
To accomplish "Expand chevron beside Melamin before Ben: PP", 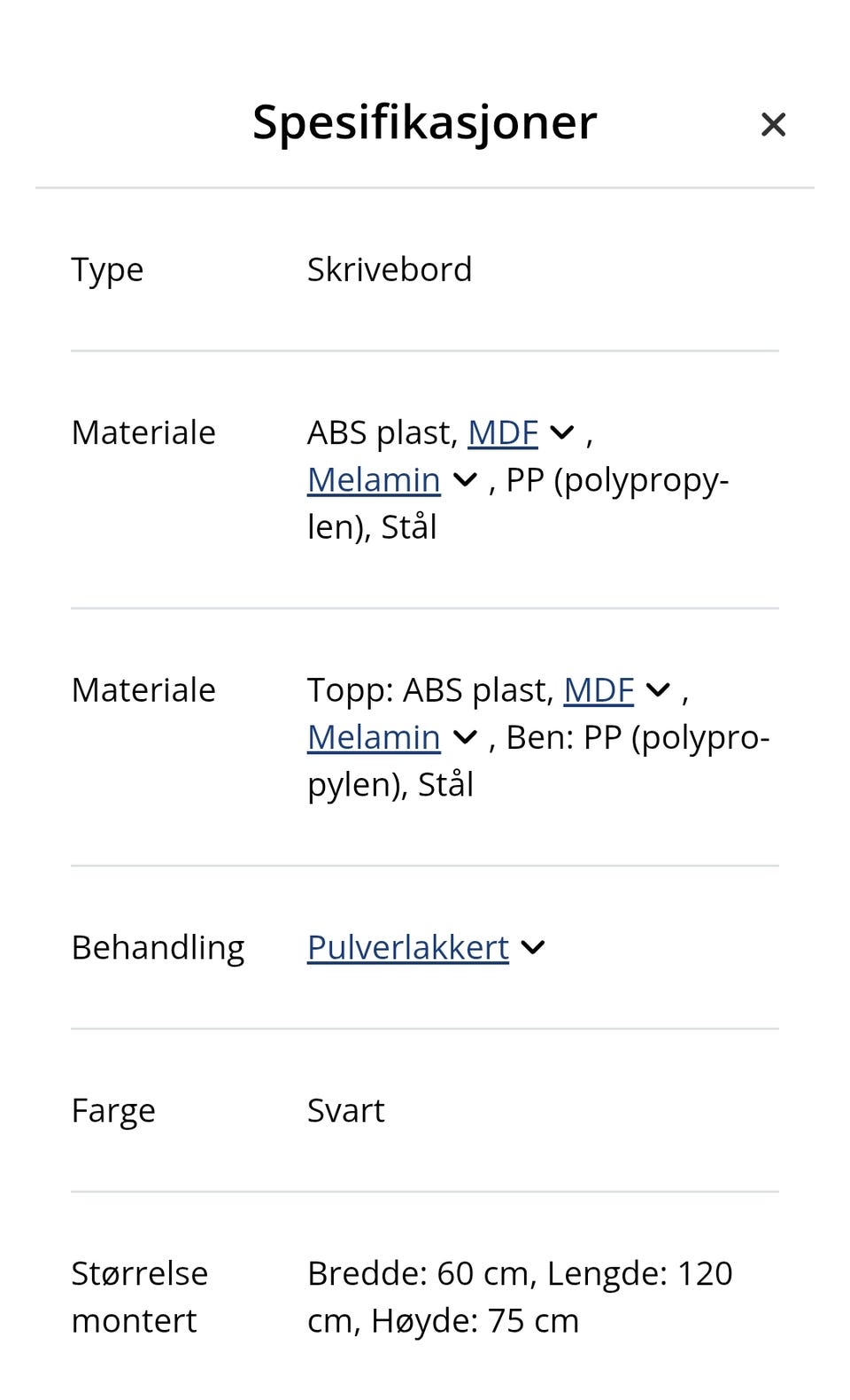I will tap(465, 737).
